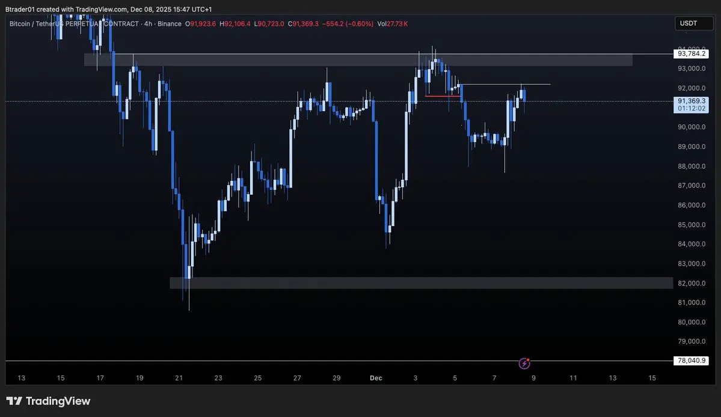
Task: Click the 4h interval label
Action: pos(148,24)
